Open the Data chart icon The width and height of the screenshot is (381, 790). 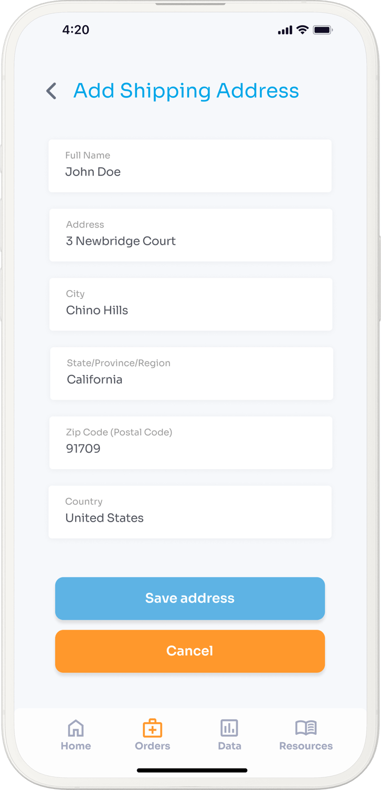(229, 728)
